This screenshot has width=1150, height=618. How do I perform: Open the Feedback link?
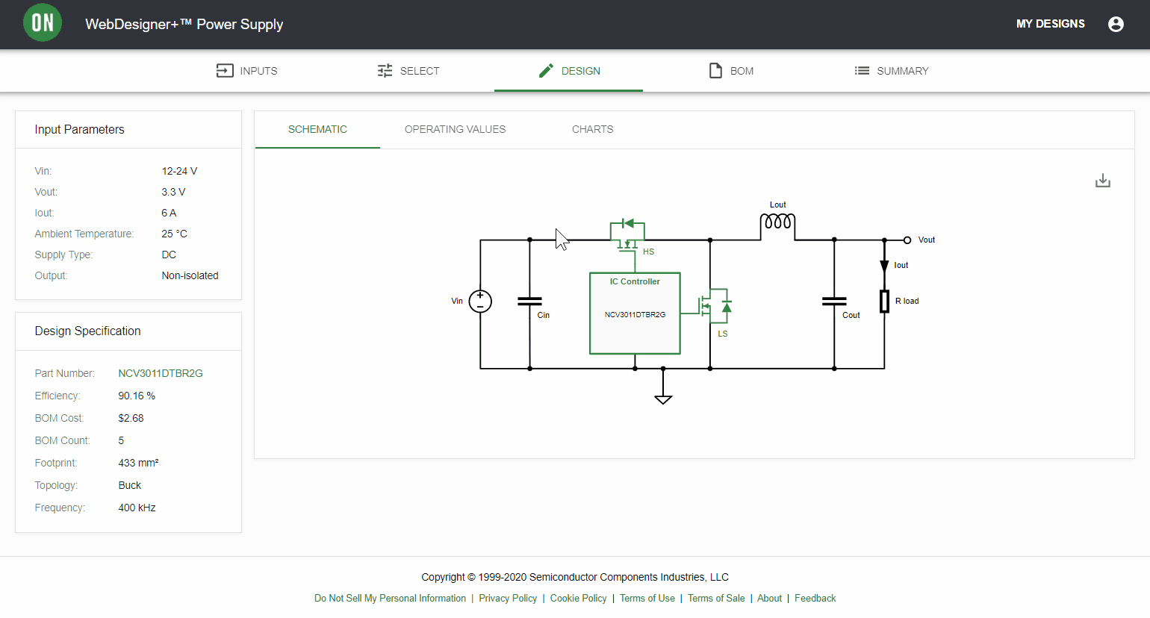[815, 599]
